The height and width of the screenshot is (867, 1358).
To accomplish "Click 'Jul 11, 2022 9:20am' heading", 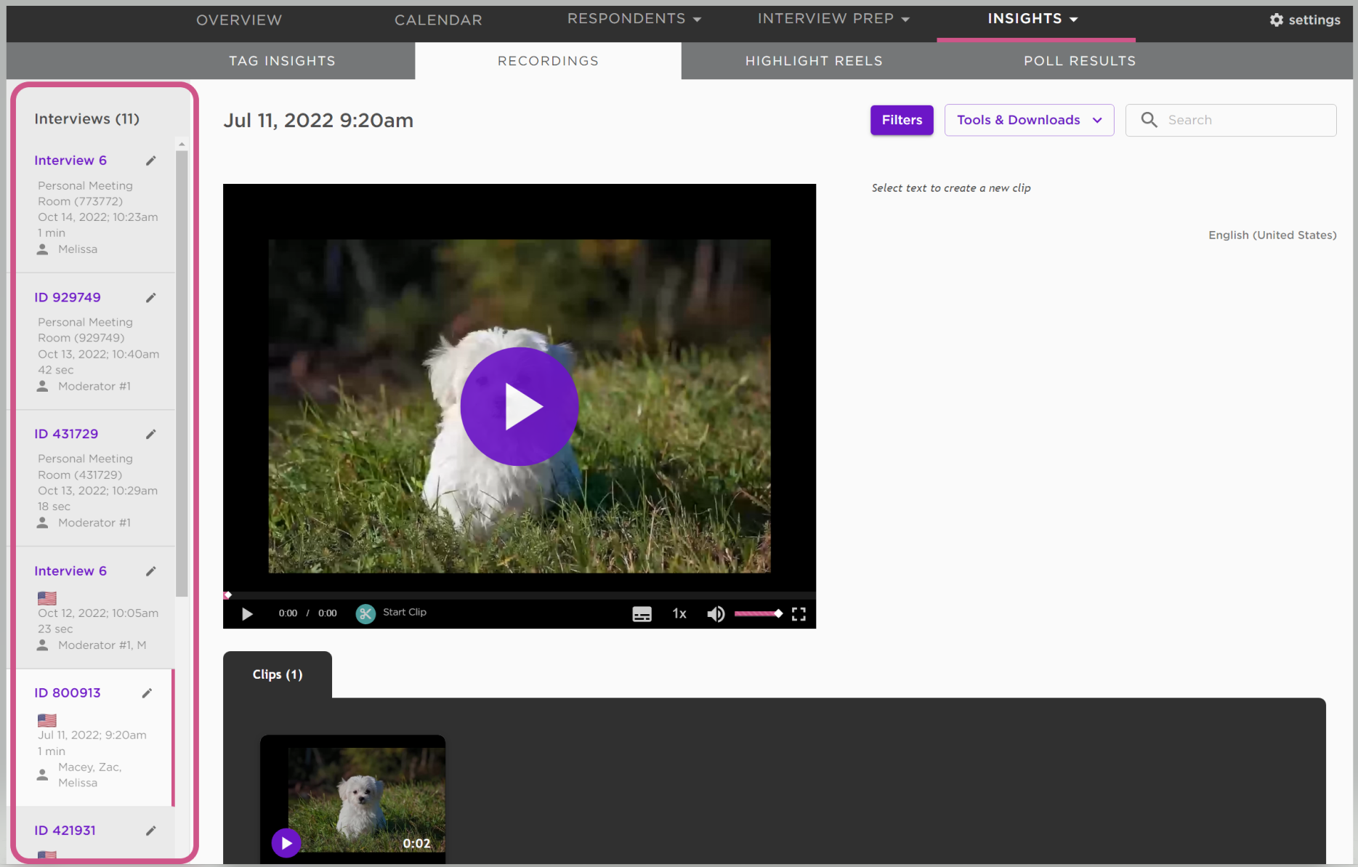I will [318, 120].
